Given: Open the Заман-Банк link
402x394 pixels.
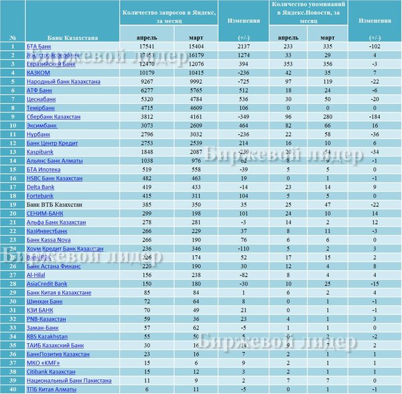Looking at the screenshot, I should pyautogui.click(x=43, y=328).
